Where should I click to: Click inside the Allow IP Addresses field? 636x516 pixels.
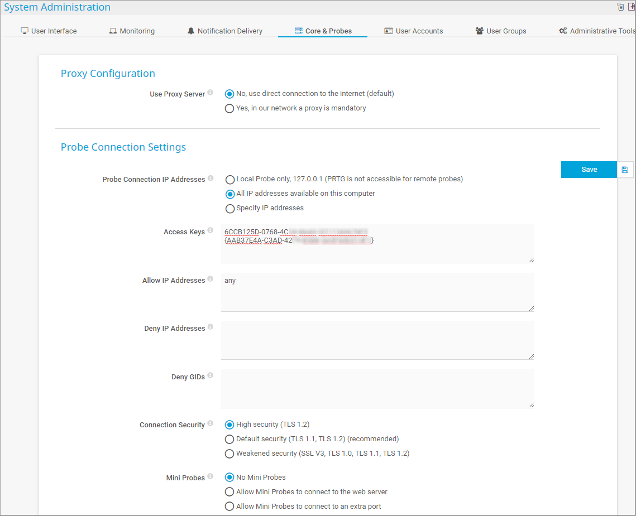pos(377,292)
